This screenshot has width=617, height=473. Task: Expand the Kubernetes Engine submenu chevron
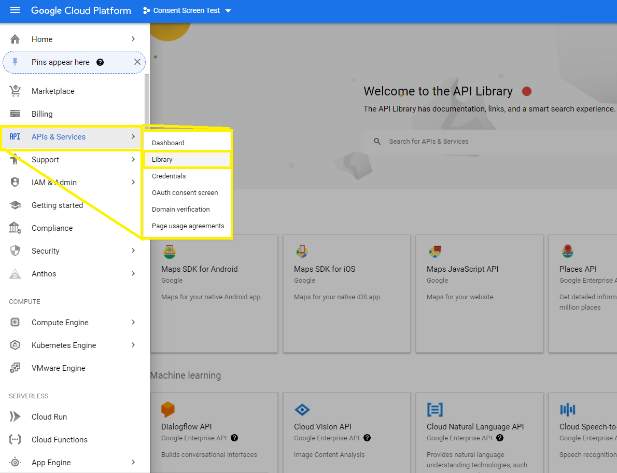coord(133,345)
